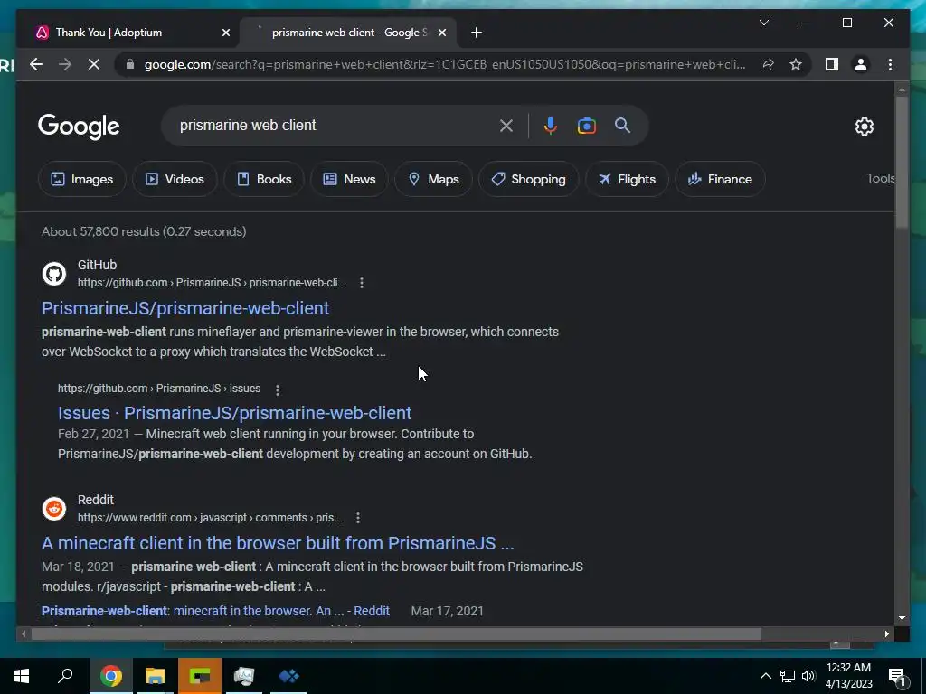The height and width of the screenshot is (694, 926).
Task: Open the Windows Start menu
Action: tap(22, 676)
